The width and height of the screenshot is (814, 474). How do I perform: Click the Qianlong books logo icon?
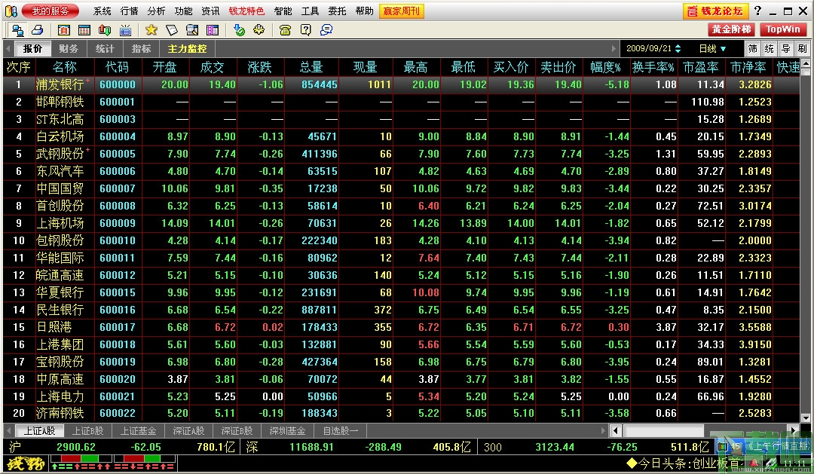pos(11,11)
